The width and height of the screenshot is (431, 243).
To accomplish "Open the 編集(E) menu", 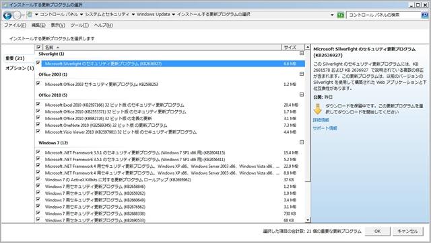I will click(x=38, y=26).
